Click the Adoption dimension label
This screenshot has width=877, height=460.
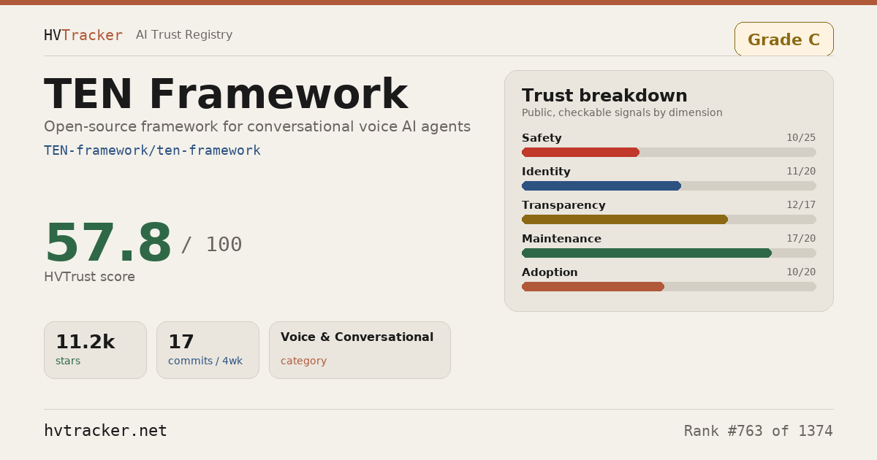[550, 272]
